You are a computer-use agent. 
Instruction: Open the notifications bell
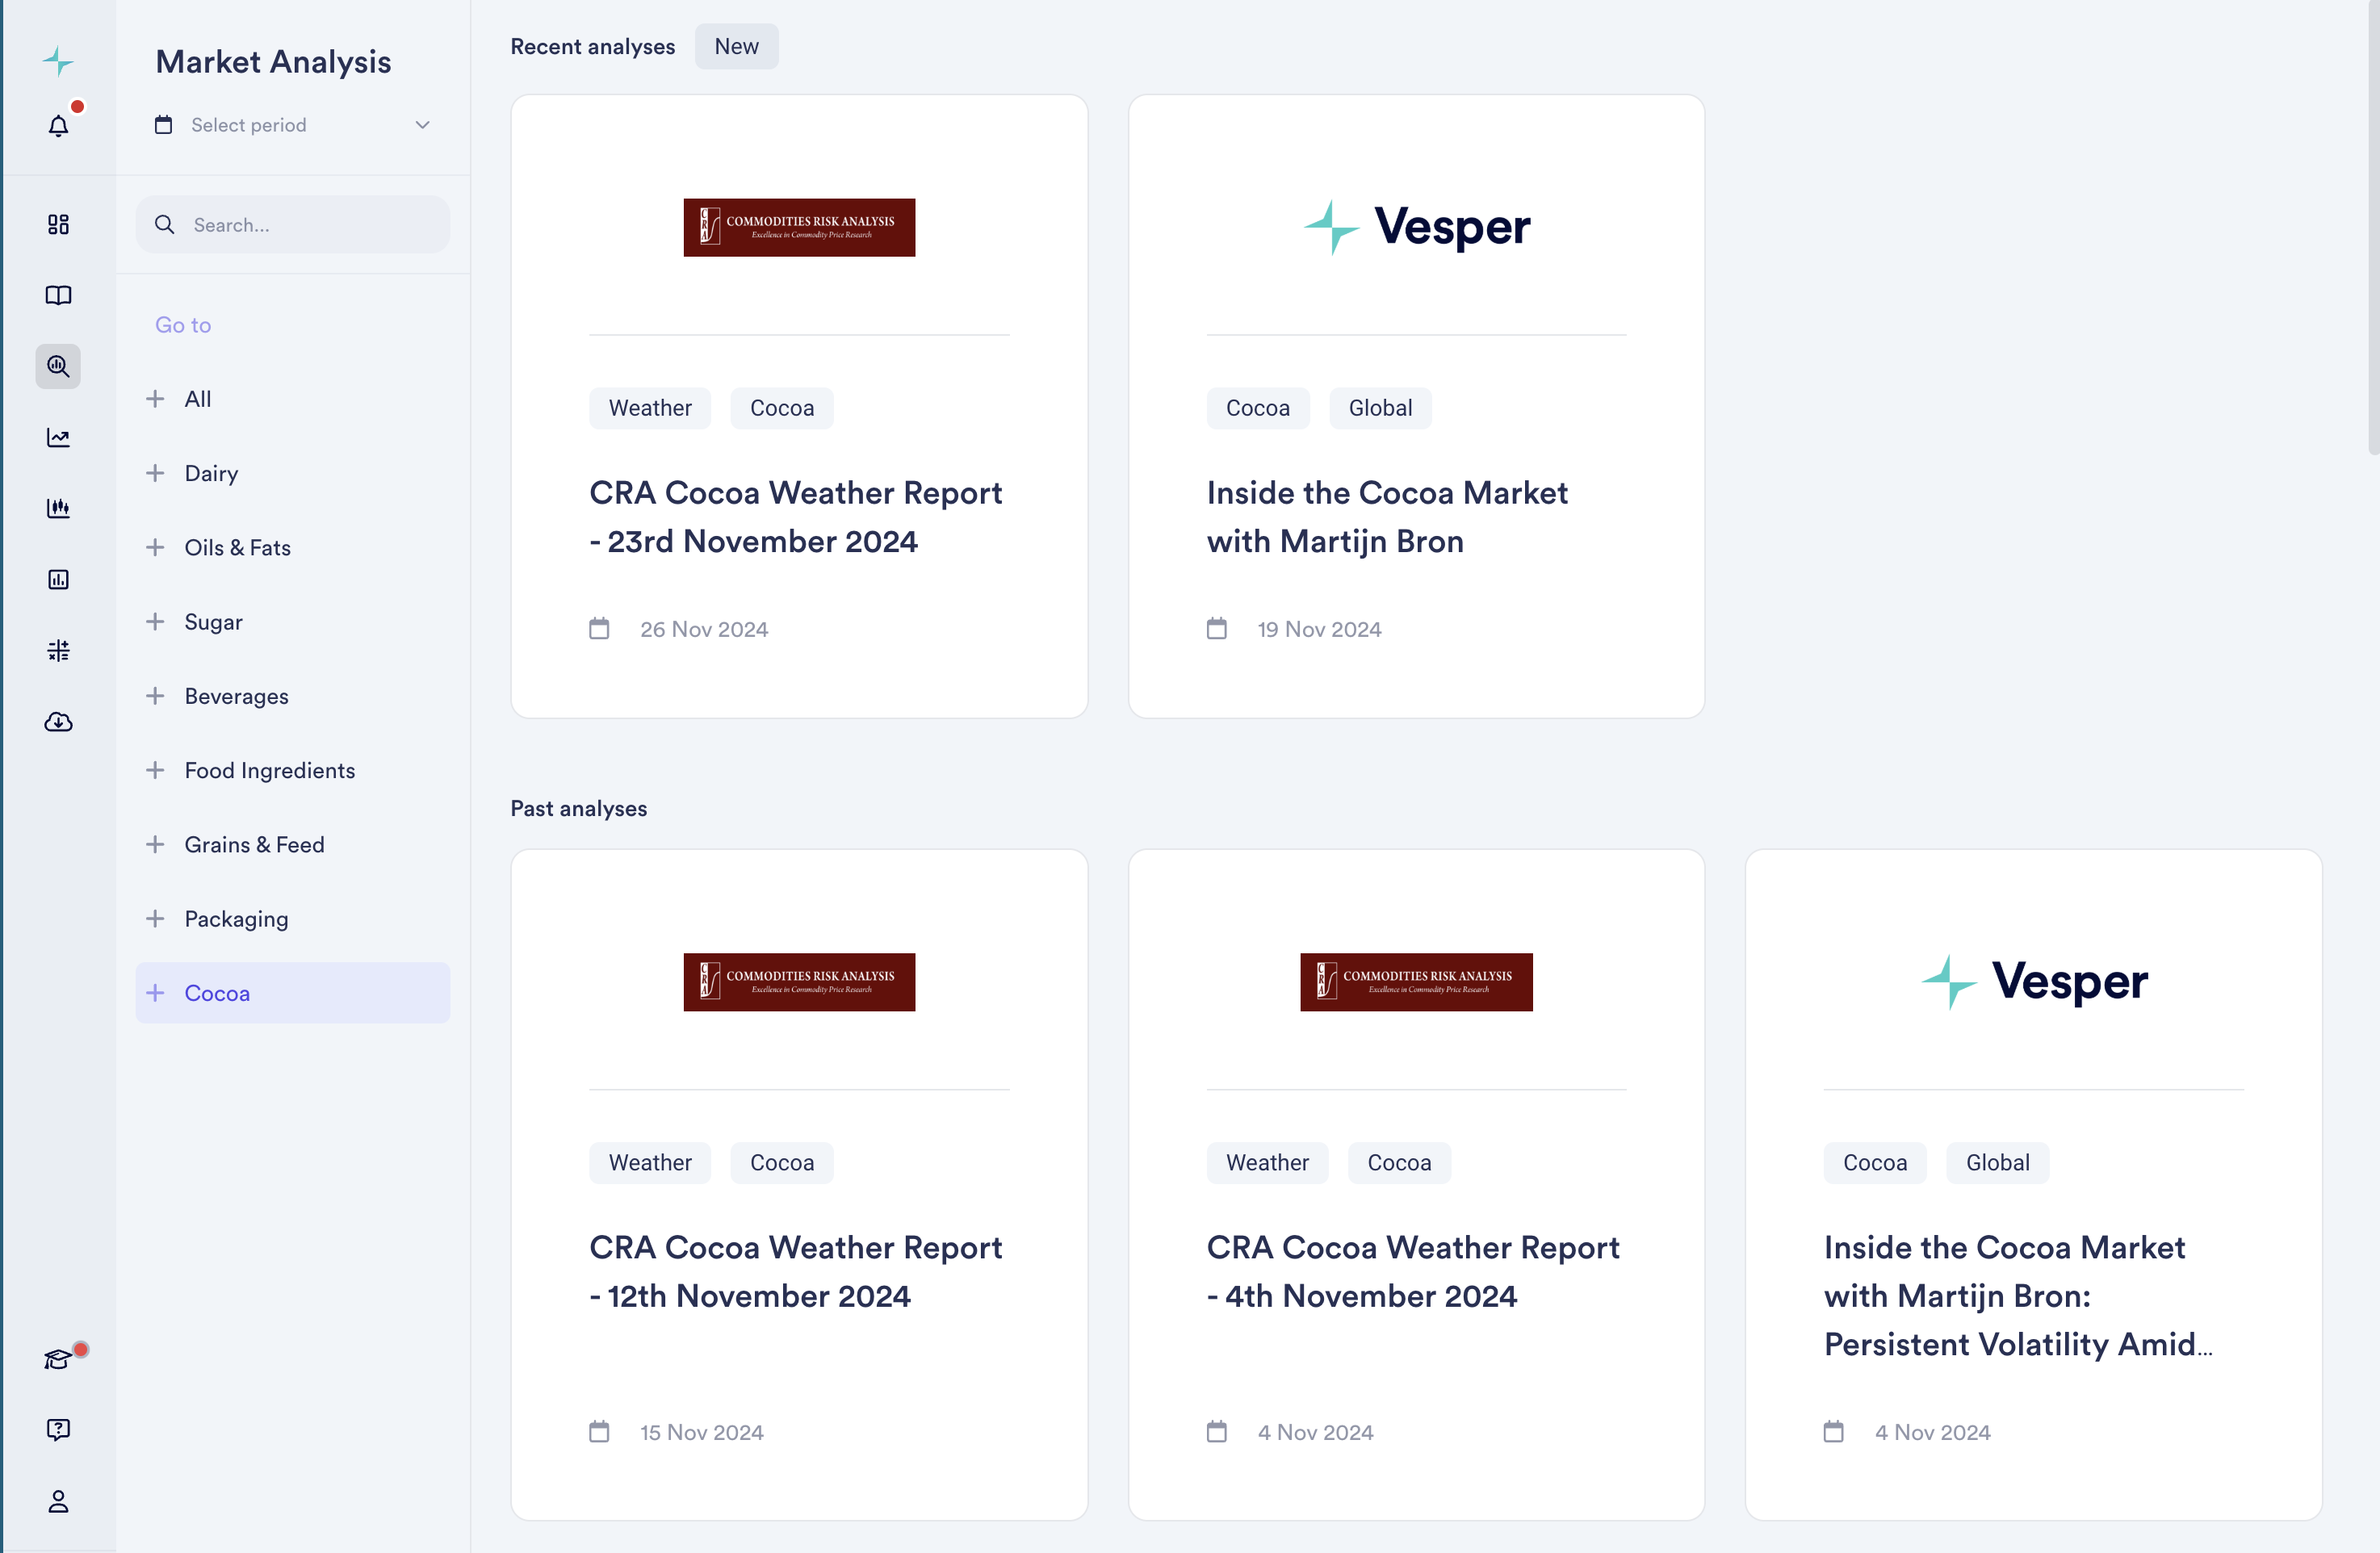(58, 126)
